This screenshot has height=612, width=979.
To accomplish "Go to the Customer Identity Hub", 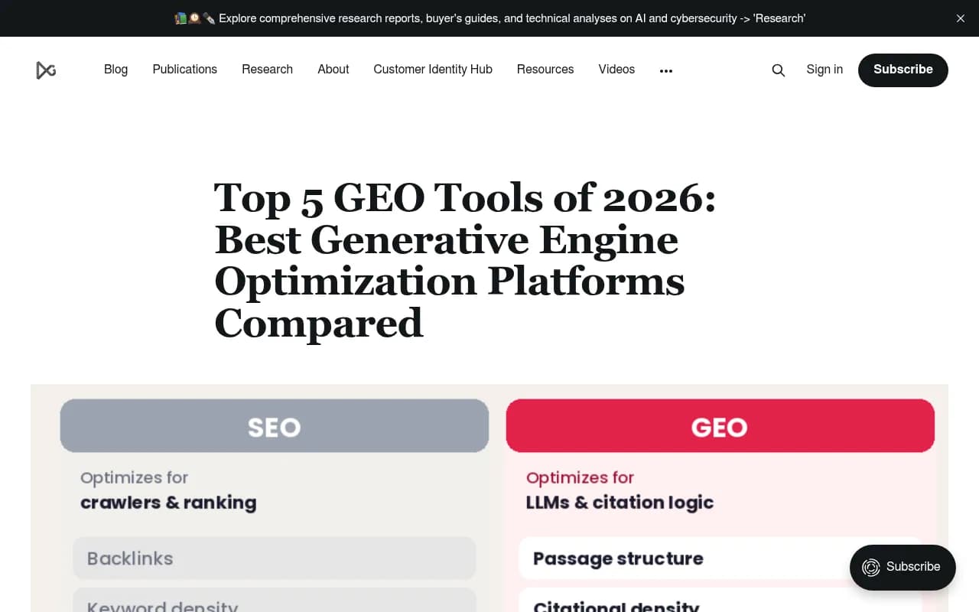I will pos(433,70).
